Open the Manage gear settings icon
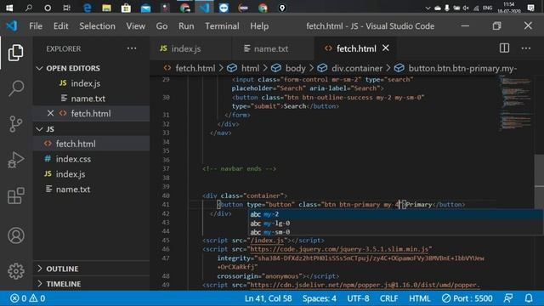Viewport: 544px width, 306px height. coord(16,271)
